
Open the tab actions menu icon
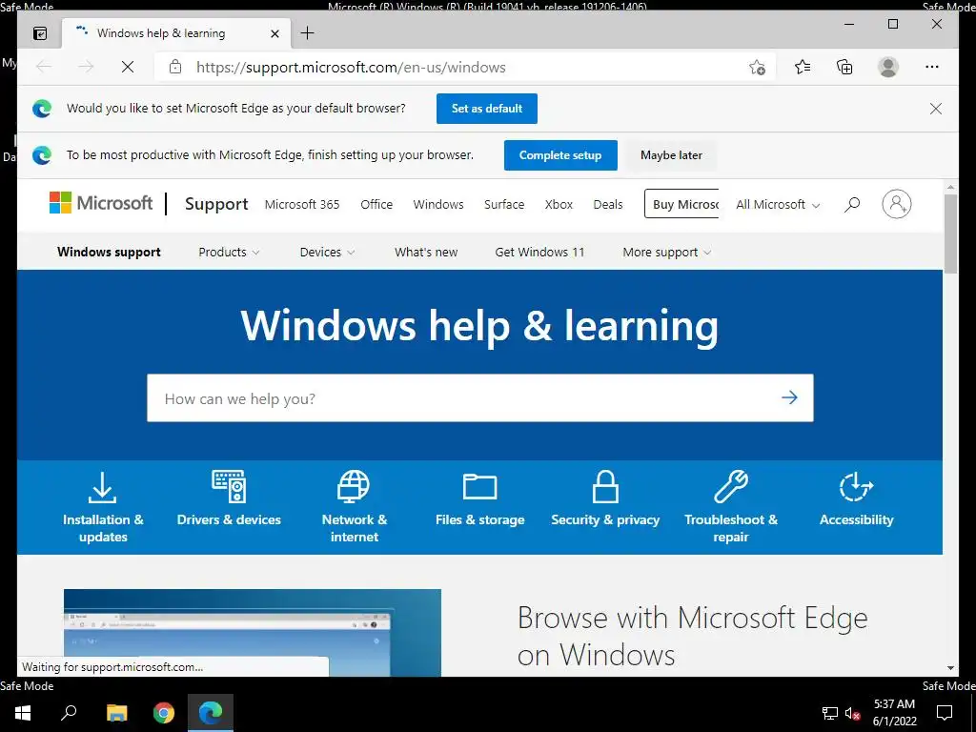click(40, 33)
